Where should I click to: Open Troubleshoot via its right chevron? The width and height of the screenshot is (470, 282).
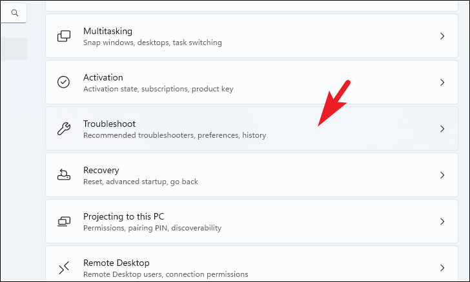442,129
